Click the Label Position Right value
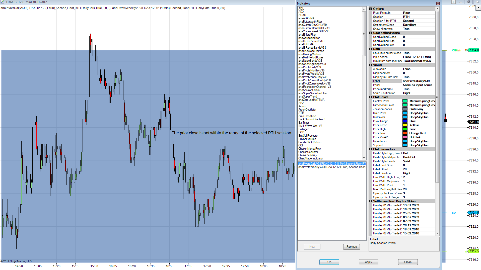 pyautogui.click(x=419, y=173)
